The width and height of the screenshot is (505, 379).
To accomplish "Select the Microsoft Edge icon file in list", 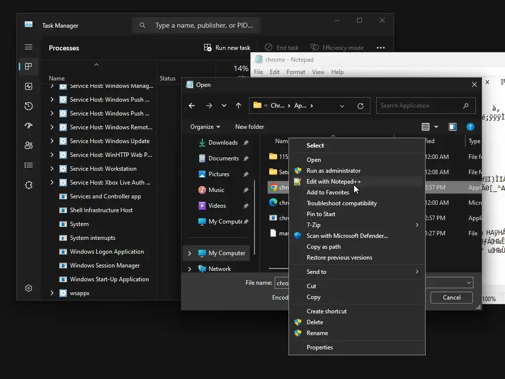I will (273, 202).
